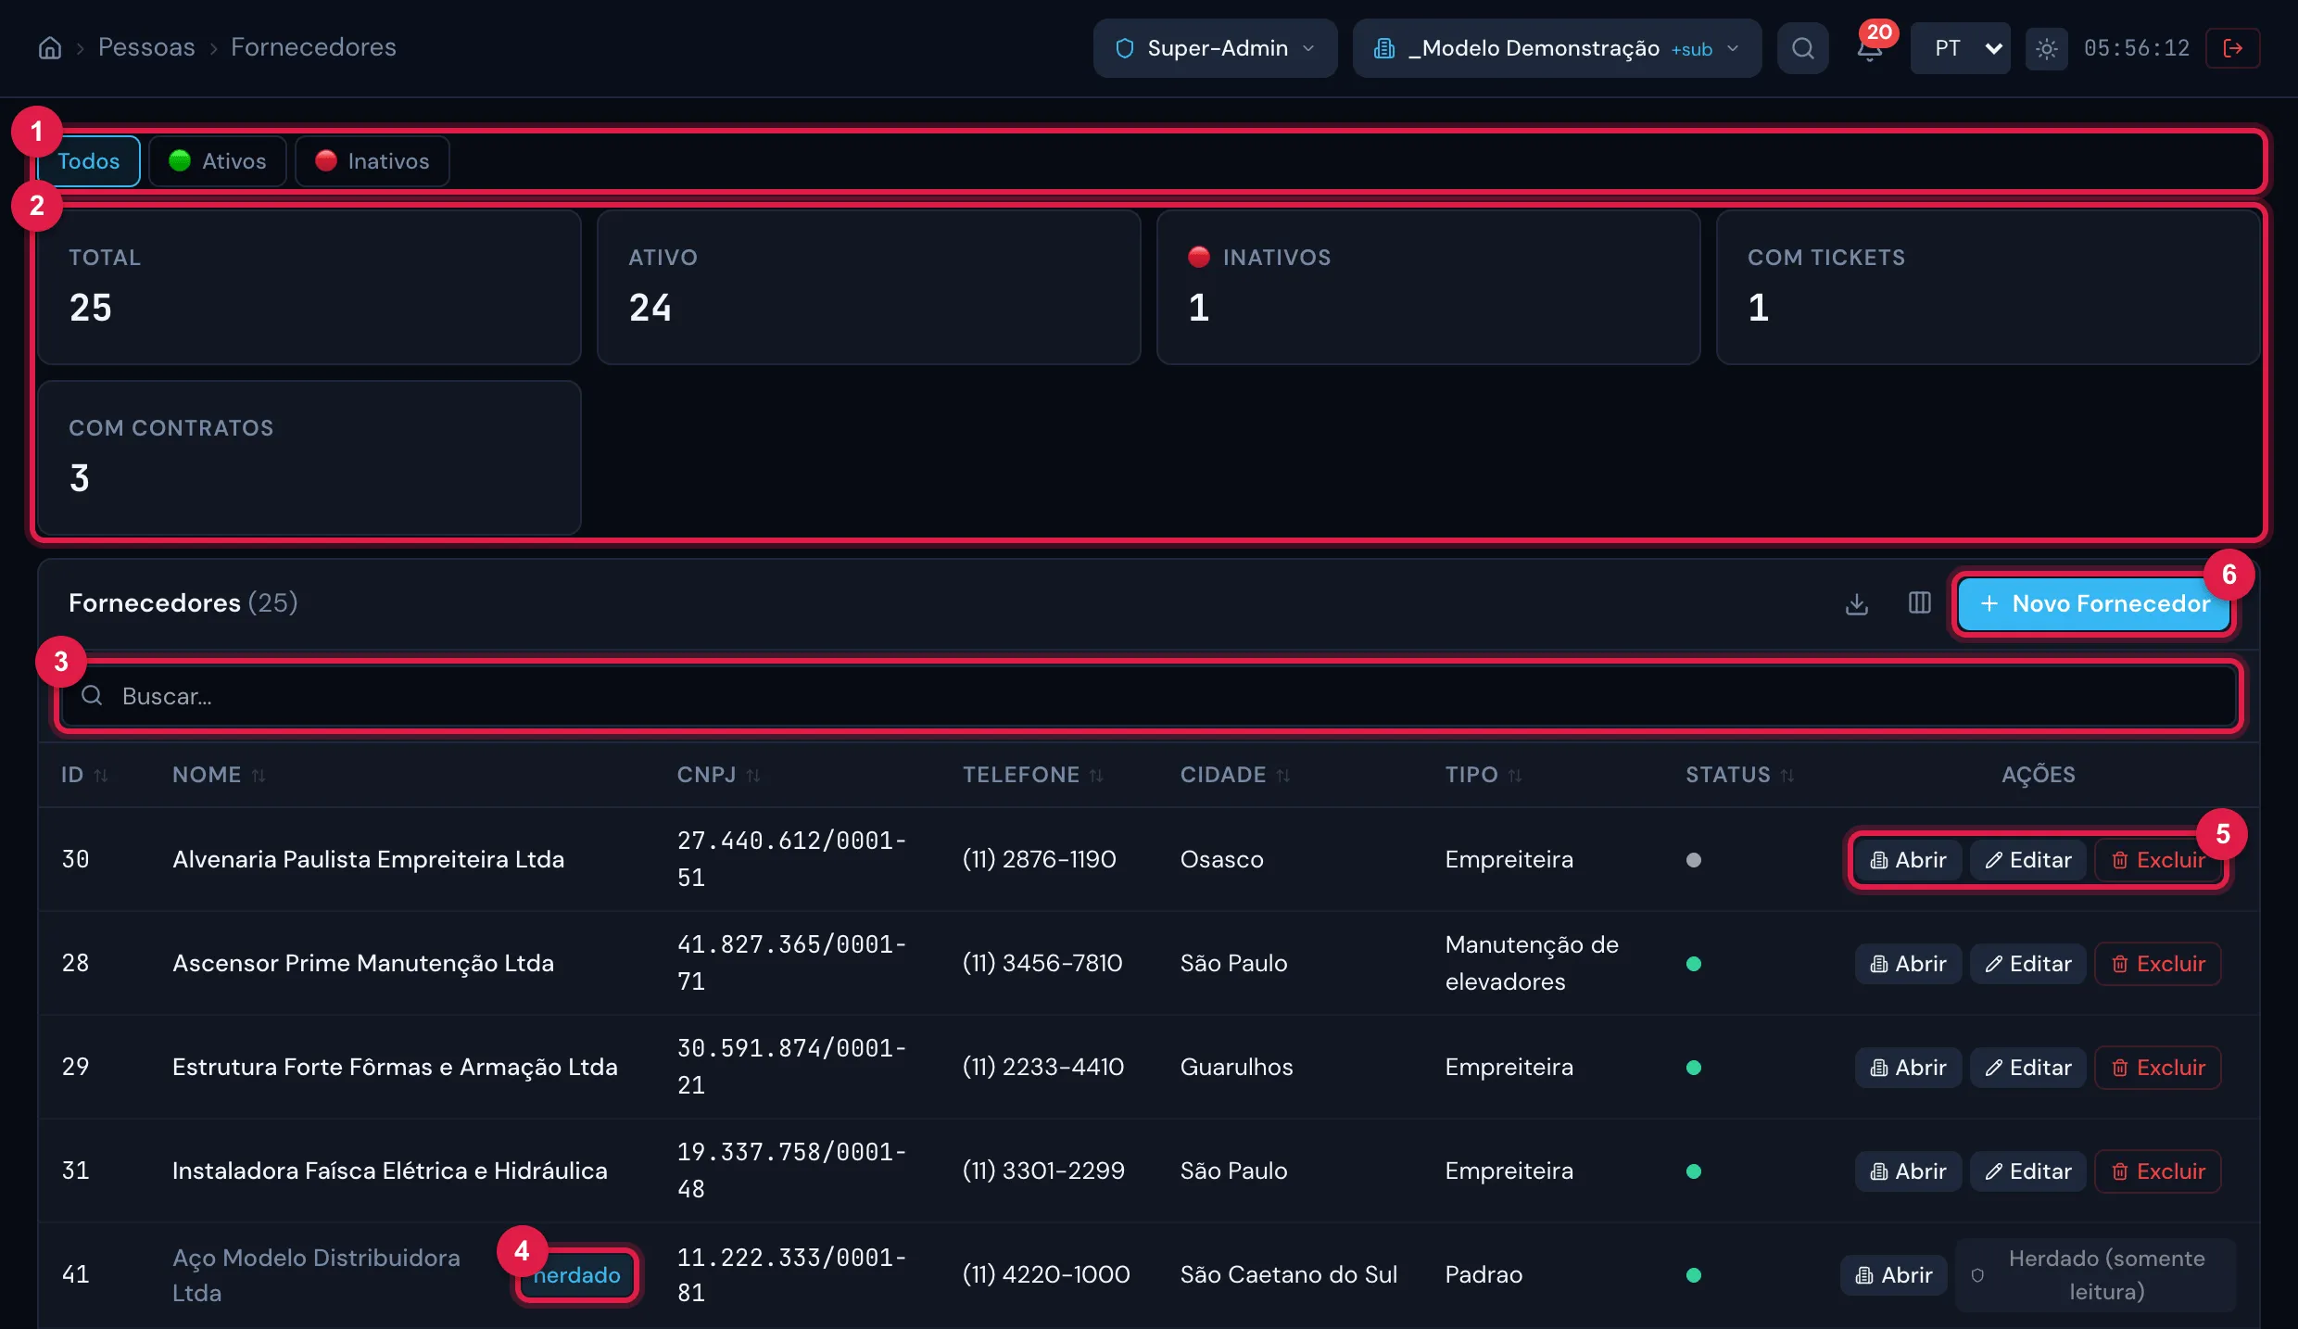This screenshot has width=2298, height=1329.
Task: Click the Estrutura Forte Fôrmas e Armação Ltda name
Action: tap(395, 1068)
